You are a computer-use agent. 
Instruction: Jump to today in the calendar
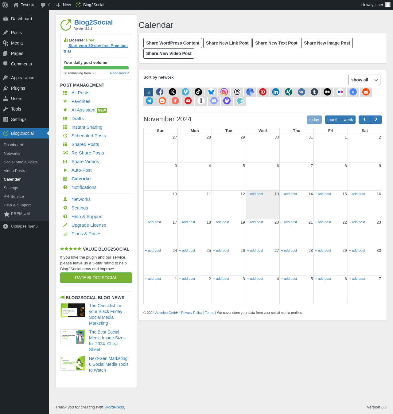point(314,120)
